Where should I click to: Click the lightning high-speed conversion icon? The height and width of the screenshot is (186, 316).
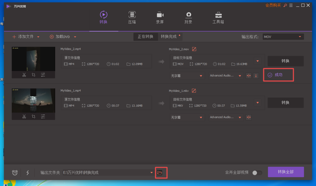tap(28, 173)
